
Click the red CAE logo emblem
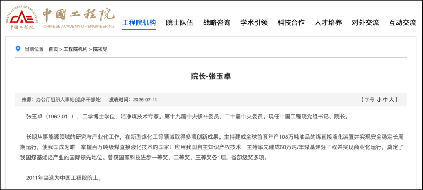click(22, 18)
